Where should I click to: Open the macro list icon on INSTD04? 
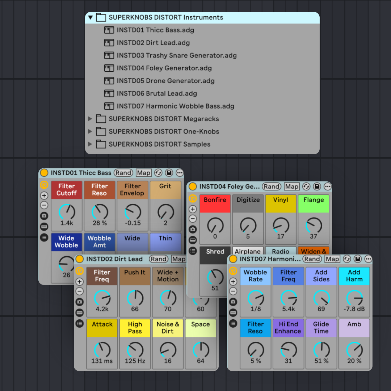[x=192, y=251]
